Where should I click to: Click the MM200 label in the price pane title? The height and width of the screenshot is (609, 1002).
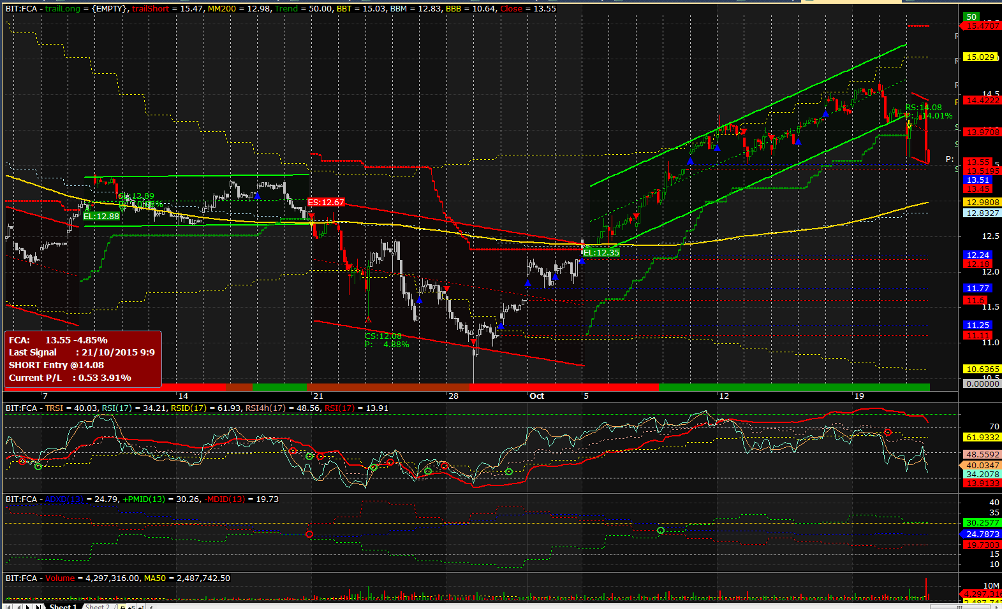(221, 9)
